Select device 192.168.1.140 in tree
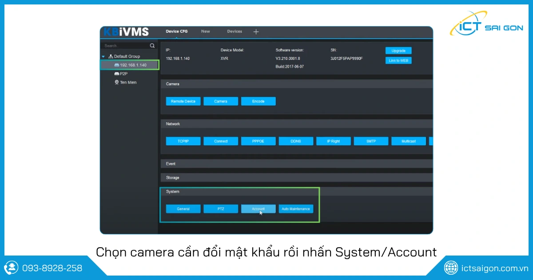 [x=130, y=65]
